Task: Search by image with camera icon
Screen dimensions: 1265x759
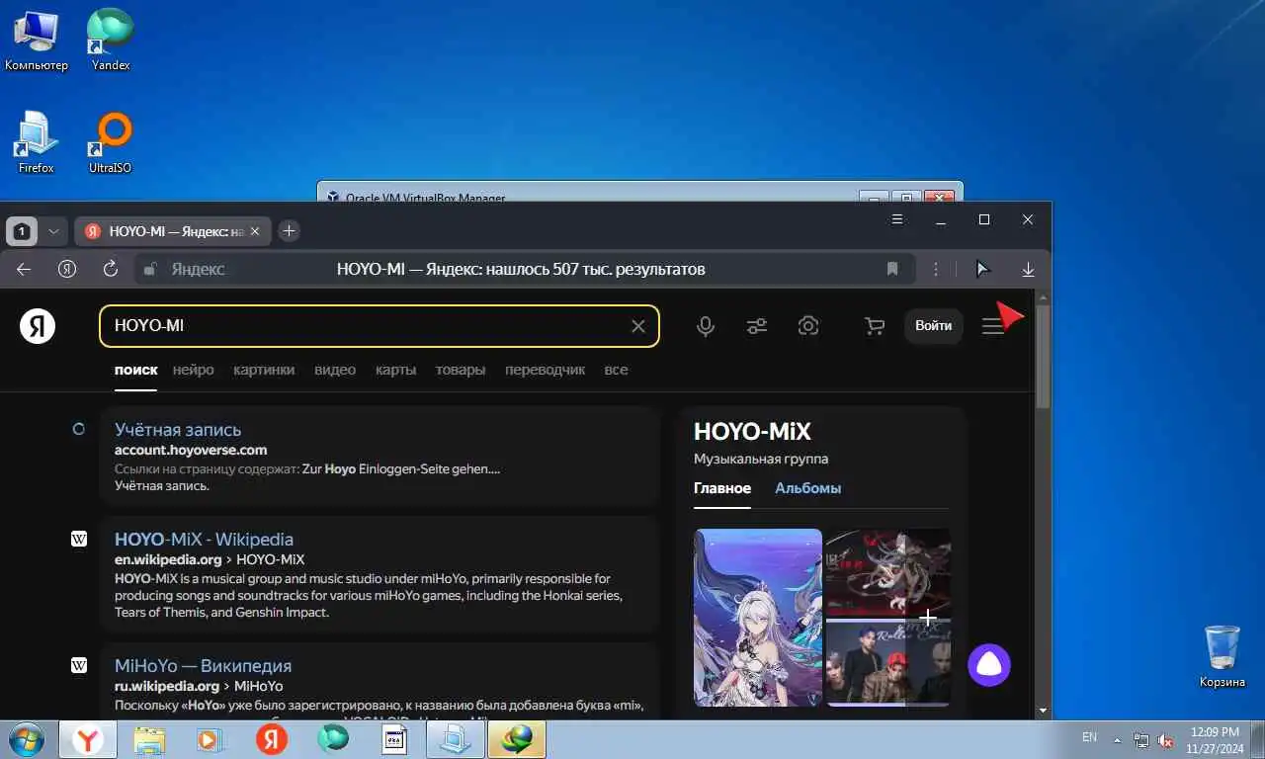Action: point(808,326)
